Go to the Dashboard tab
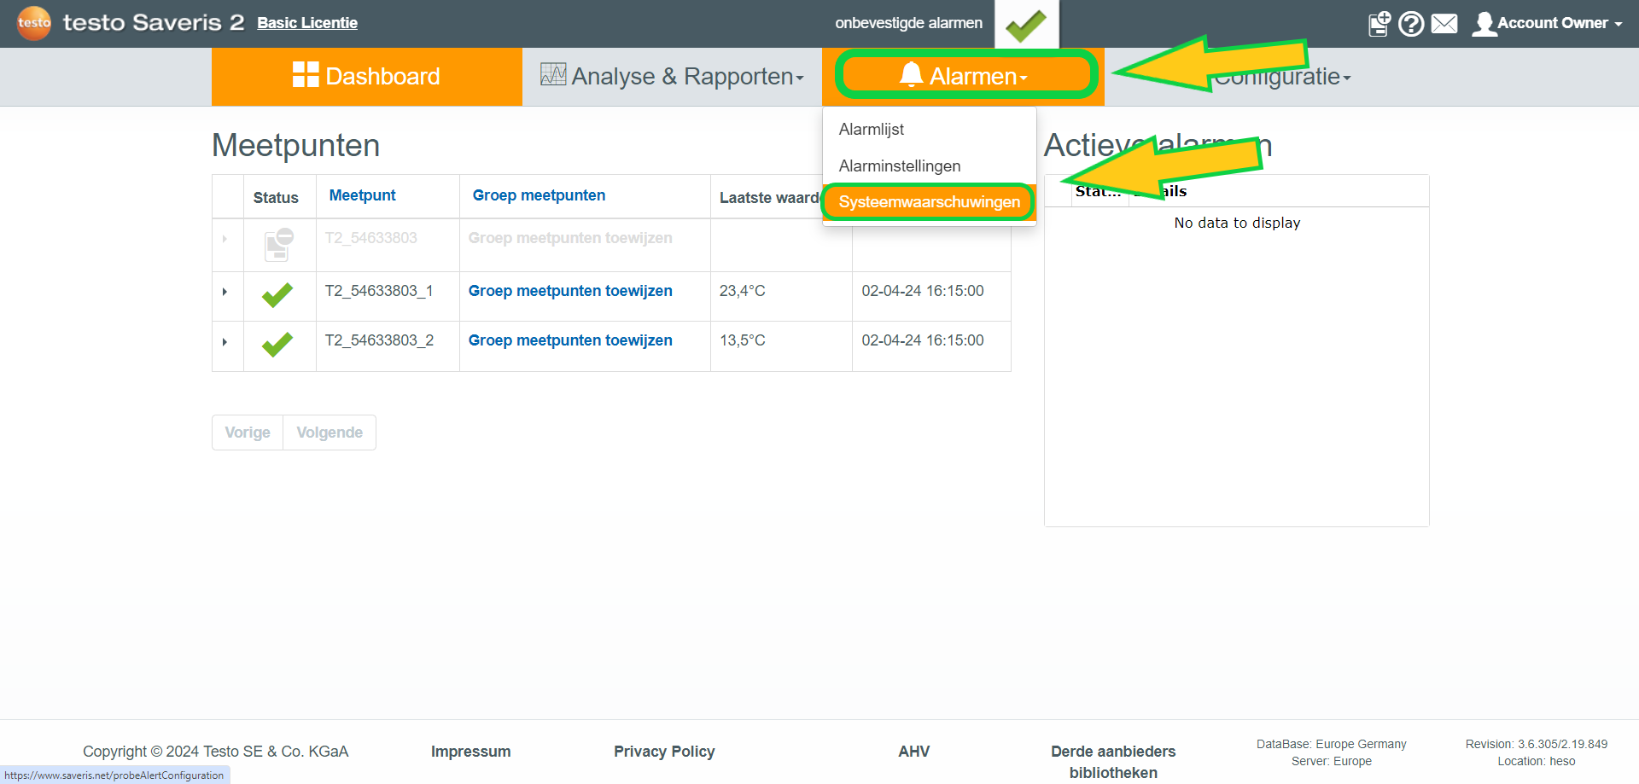 click(367, 77)
